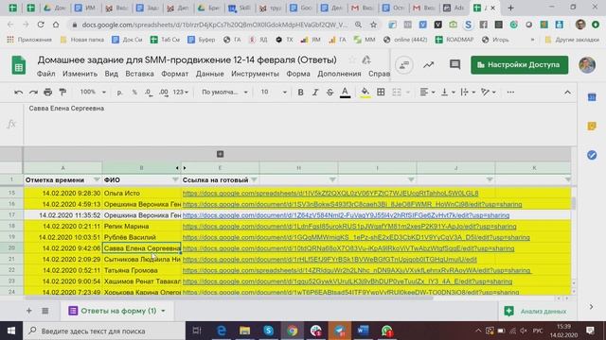Open the Дополнения menu

click(x=339, y=74)
